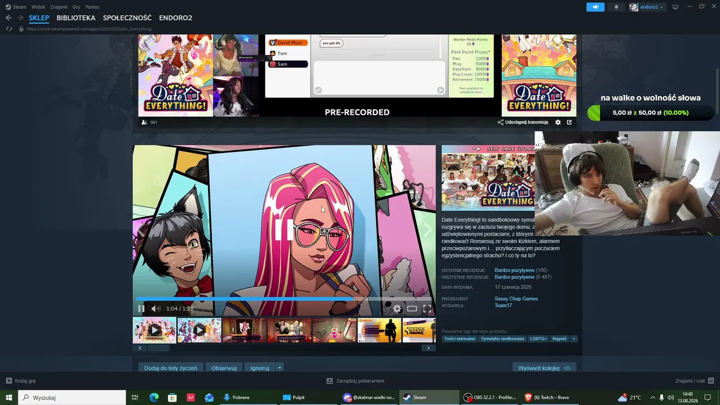Click the store URL address field

click(x=89, y=29)
